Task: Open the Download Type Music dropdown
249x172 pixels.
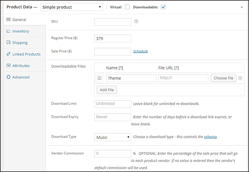Action: coord(113,137)
